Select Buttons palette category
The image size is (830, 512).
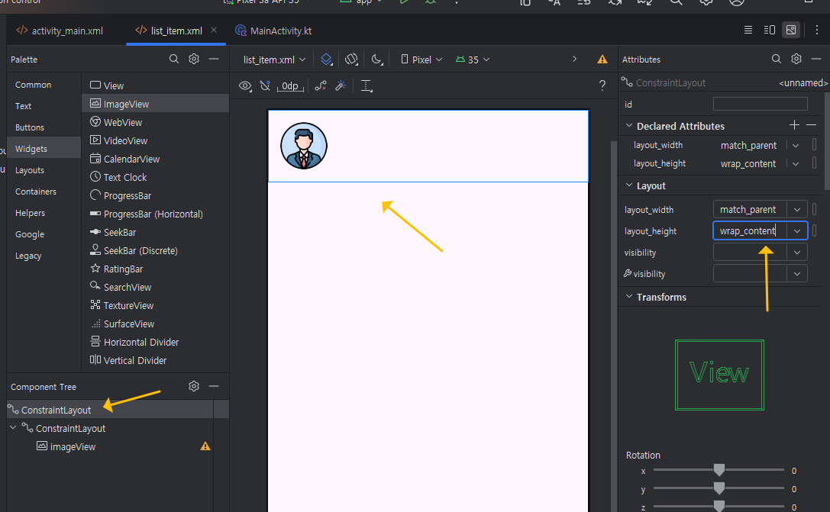click(x=30, y=127)
